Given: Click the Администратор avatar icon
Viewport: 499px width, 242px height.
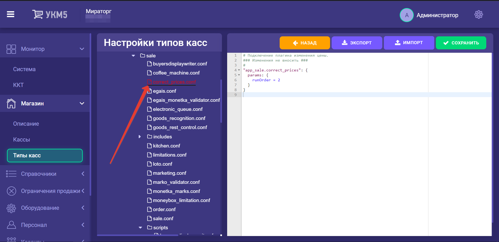Looking at the screenshot, I should coord(406,15).
